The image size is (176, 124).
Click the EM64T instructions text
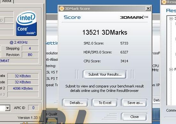[5, 61]
